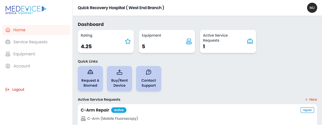Screen dimensions: 322x125
Task: Open the Service Requests menu item
Action: click(x=30, y=42)
